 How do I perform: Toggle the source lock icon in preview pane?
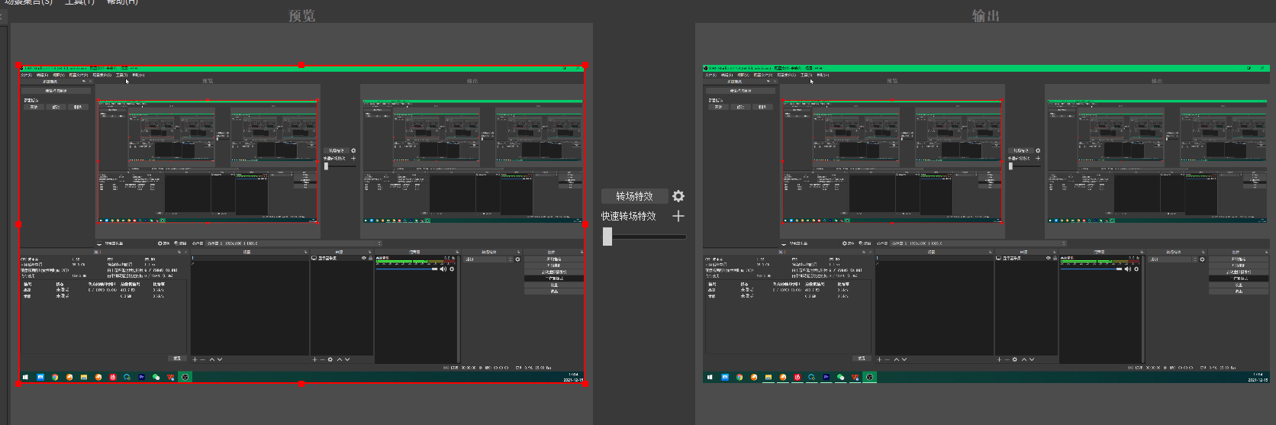tap(371, 258)
